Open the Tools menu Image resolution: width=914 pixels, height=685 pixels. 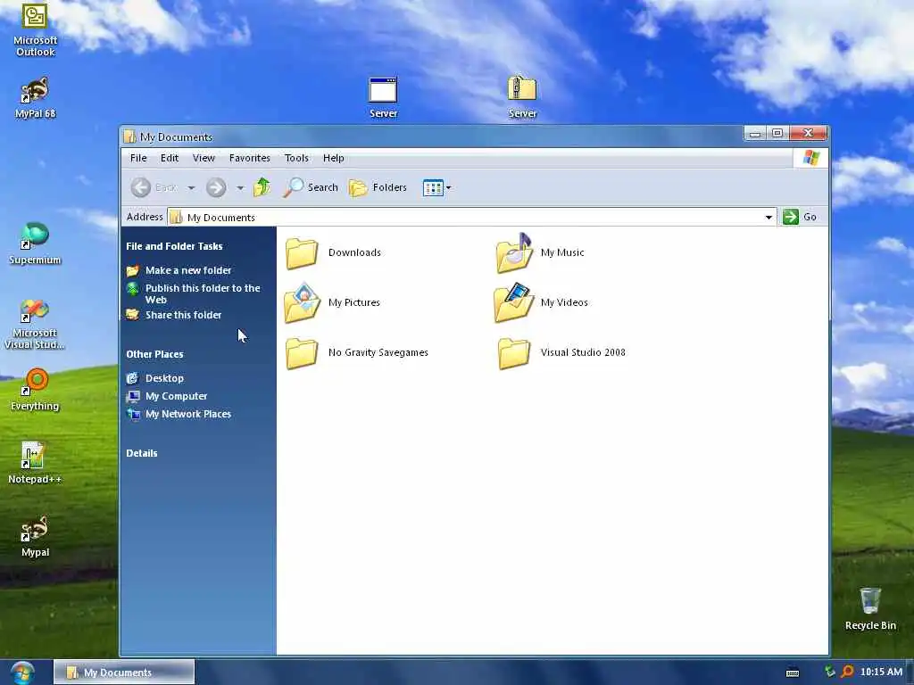[296, 158]
